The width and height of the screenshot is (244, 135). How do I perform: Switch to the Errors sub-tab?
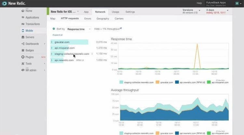pyautogui.click(x=88, y=19)
